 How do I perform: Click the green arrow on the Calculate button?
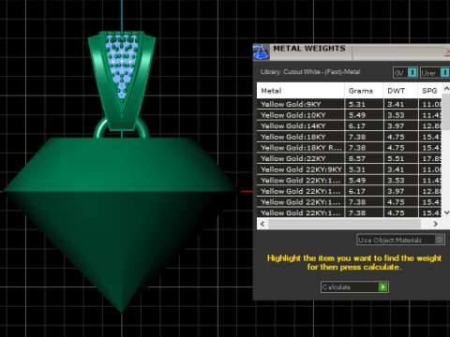(382, 286)
